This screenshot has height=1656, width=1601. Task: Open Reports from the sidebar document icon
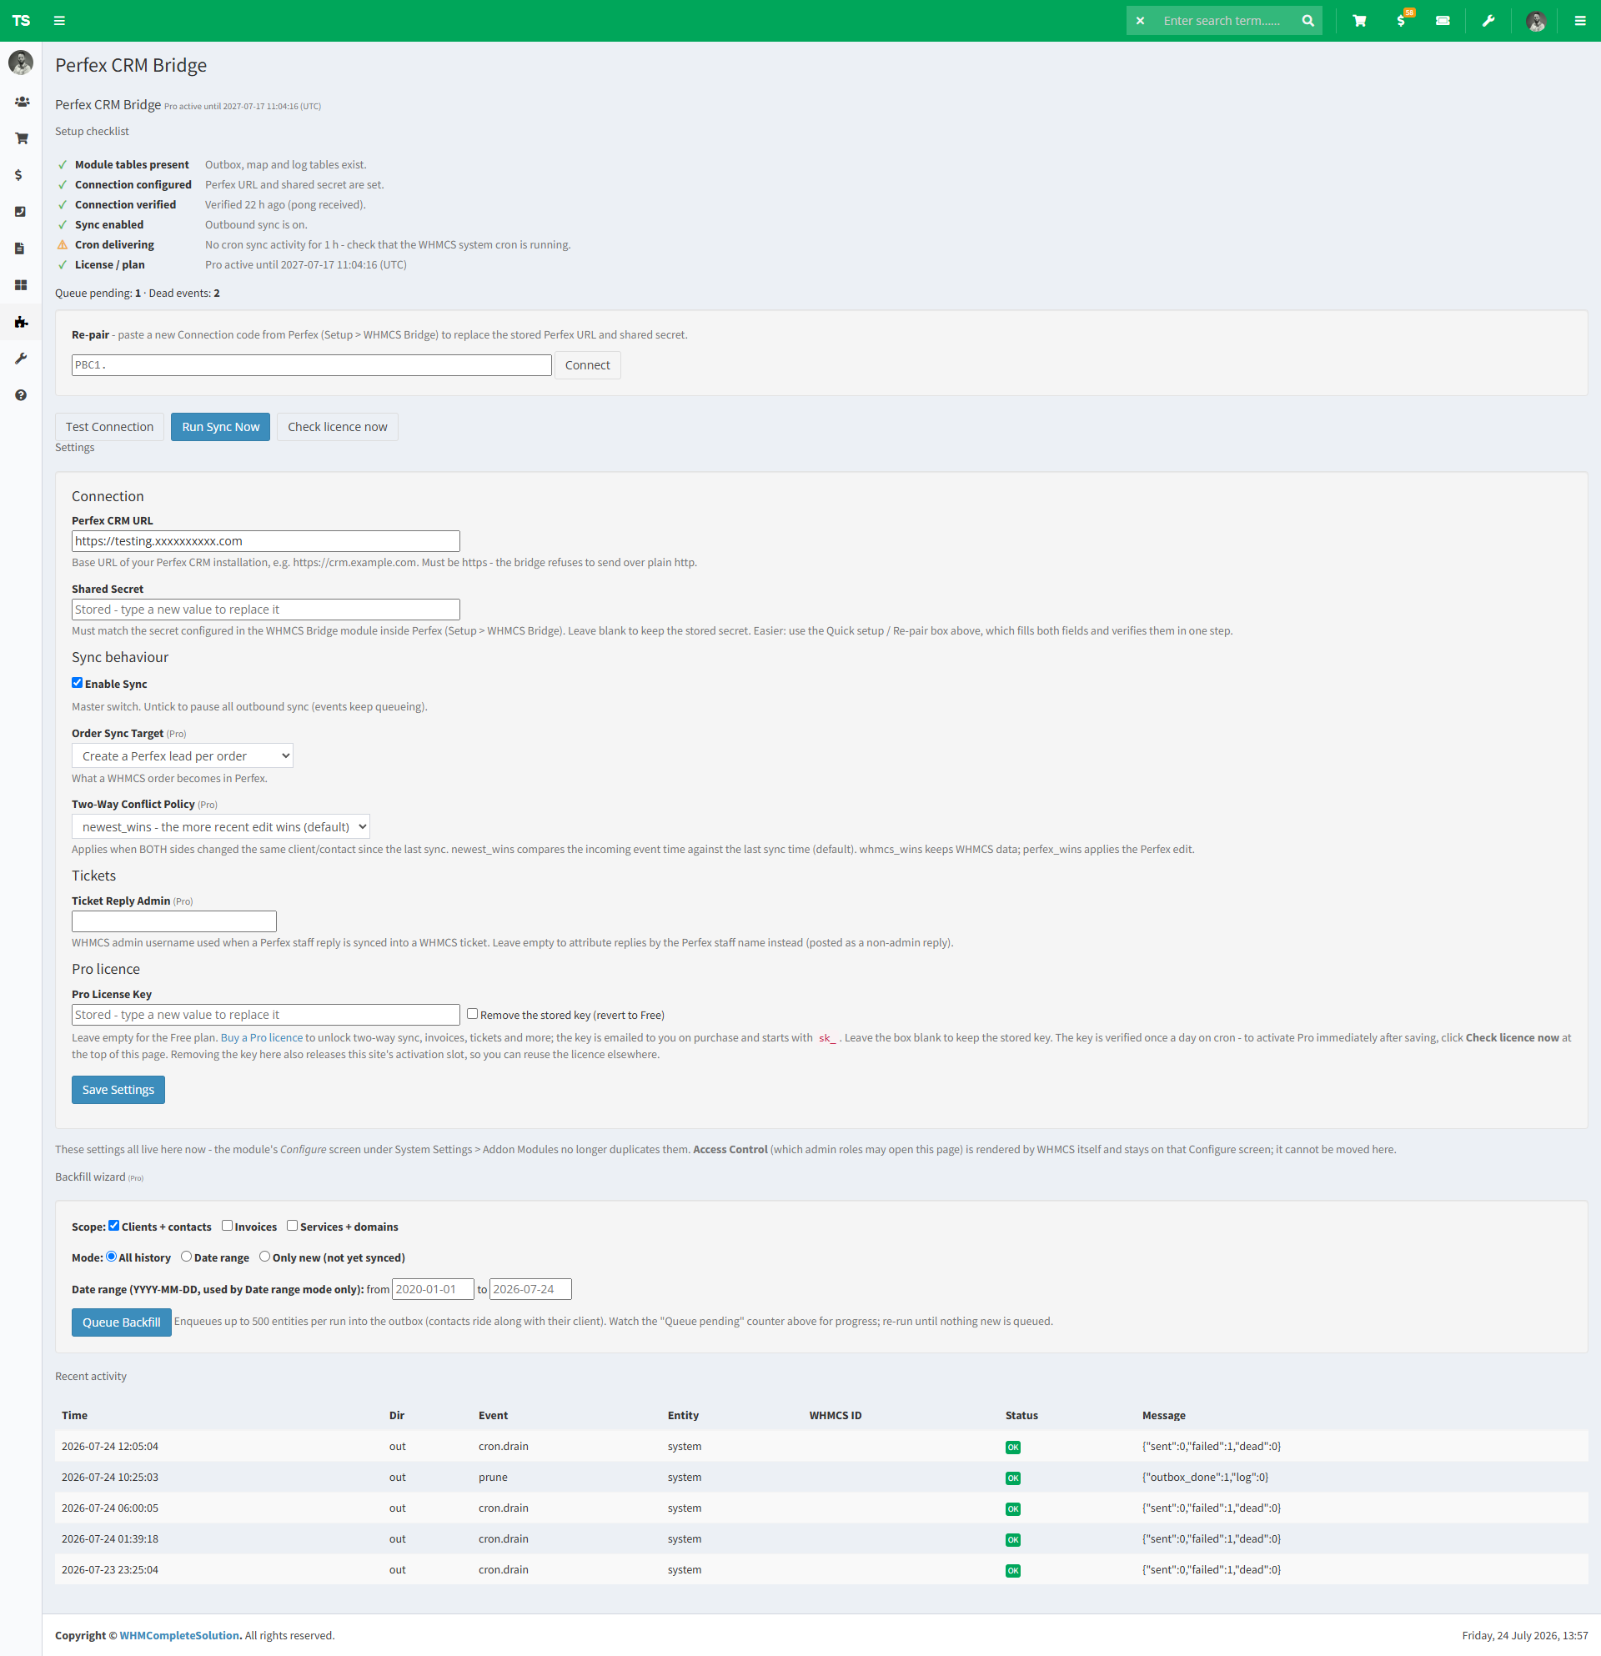pos(19,248)
